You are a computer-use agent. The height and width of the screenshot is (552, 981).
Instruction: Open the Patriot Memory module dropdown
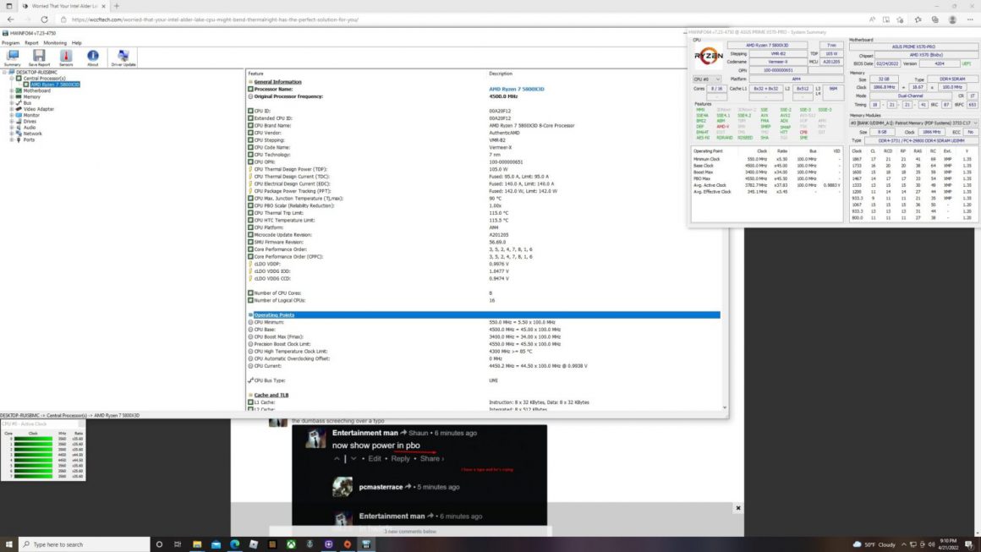976,122
